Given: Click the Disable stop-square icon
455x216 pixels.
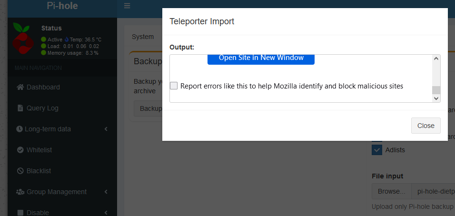Looking at the screenshot, I should point(20,213).
